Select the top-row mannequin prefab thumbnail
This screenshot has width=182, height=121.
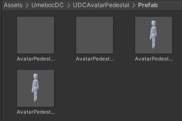(153, 35)
